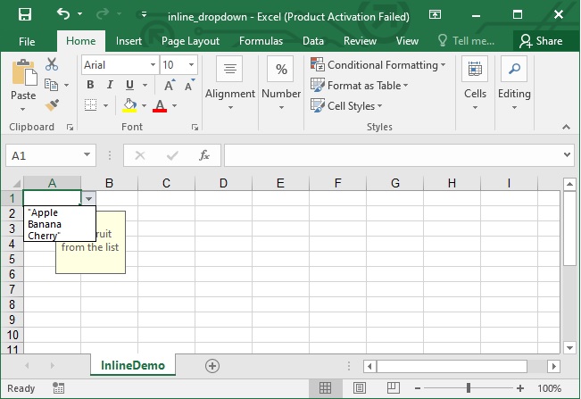The height and width of the screenshot is (399, 581).
Task: Switch to the Page Layout tab
Action: coord(190,41)
